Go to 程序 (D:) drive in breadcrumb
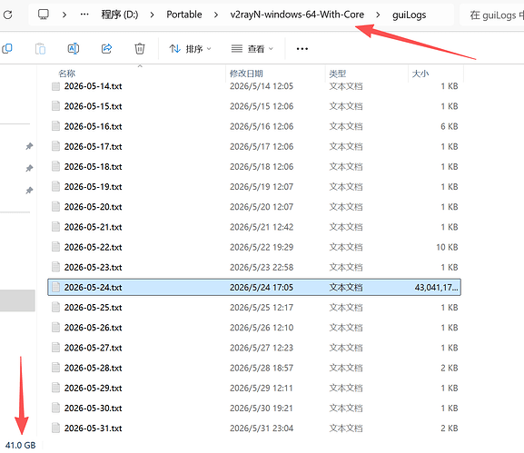 pyautogui.click(x=120, y=15)
